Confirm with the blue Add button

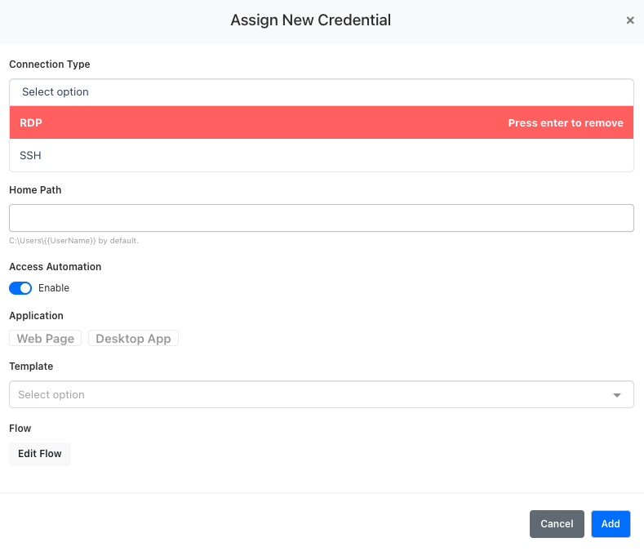click(x=611, y=524)
